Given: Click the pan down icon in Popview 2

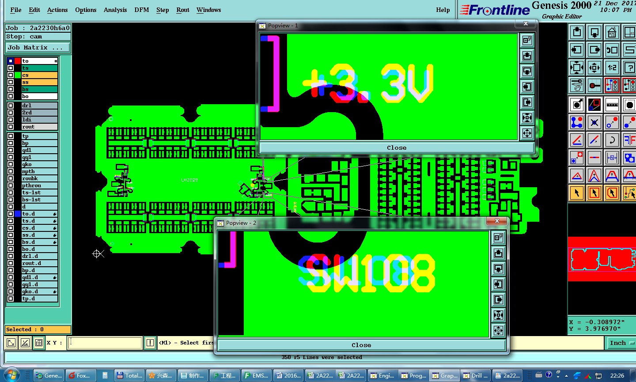Looking at the screenshot, I should 498,269.
